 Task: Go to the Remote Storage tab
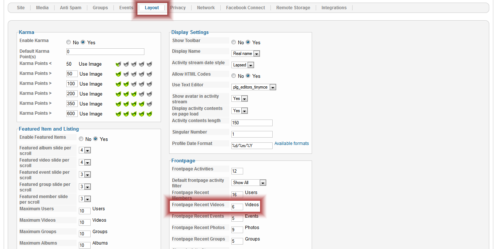click(x=293, y=8)
